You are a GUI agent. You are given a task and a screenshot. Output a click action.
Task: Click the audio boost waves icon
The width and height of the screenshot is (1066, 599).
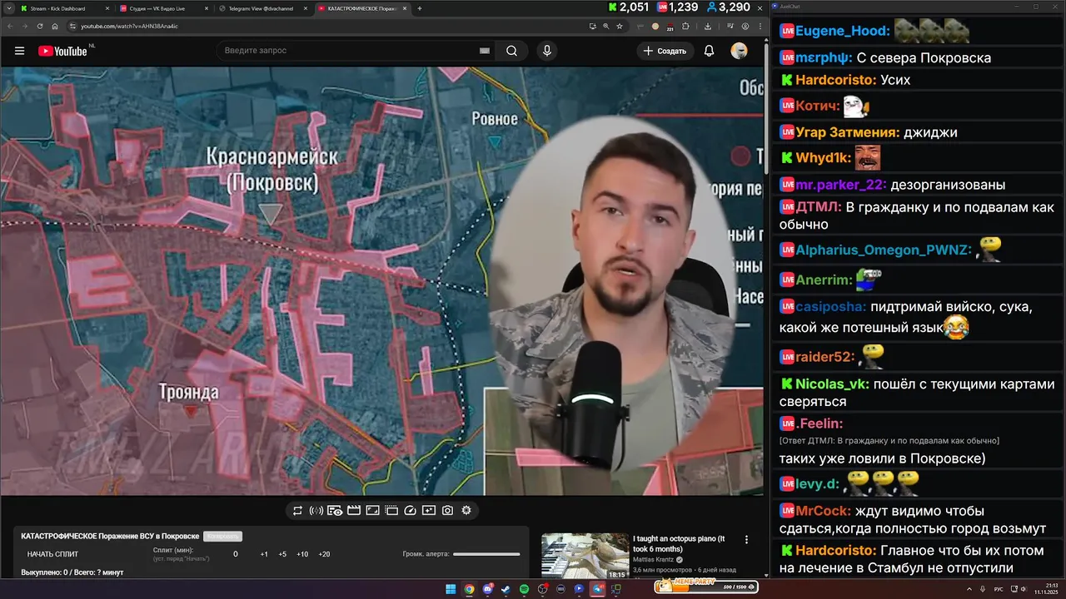[316, 510]
